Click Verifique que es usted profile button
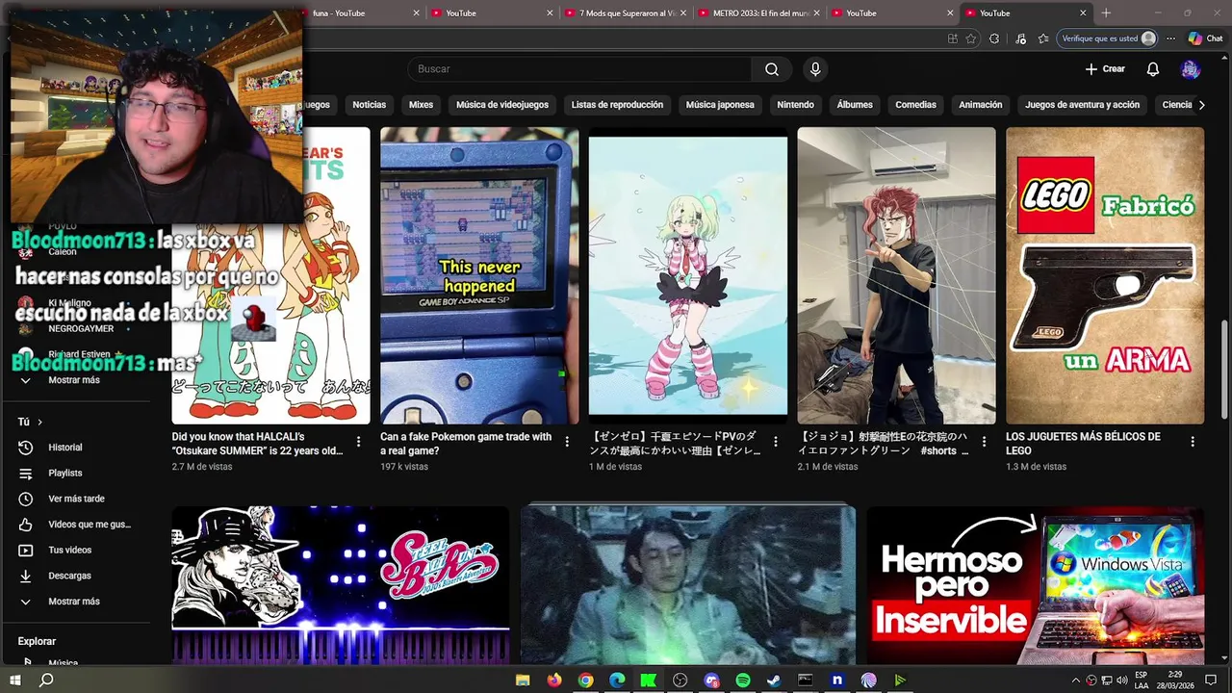Viewport: 1232px width, 693px height. click(x=1108, y=38)
